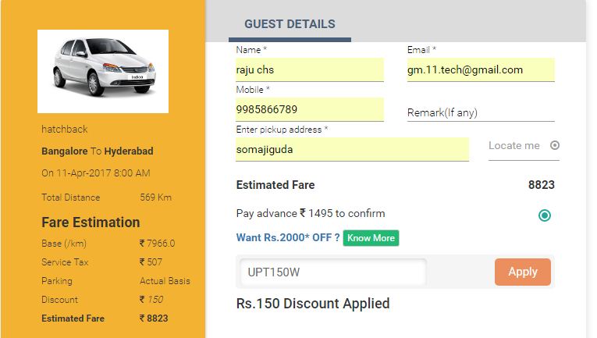Click the Name input field
The image size is (597, 338).
coord(309,69)
